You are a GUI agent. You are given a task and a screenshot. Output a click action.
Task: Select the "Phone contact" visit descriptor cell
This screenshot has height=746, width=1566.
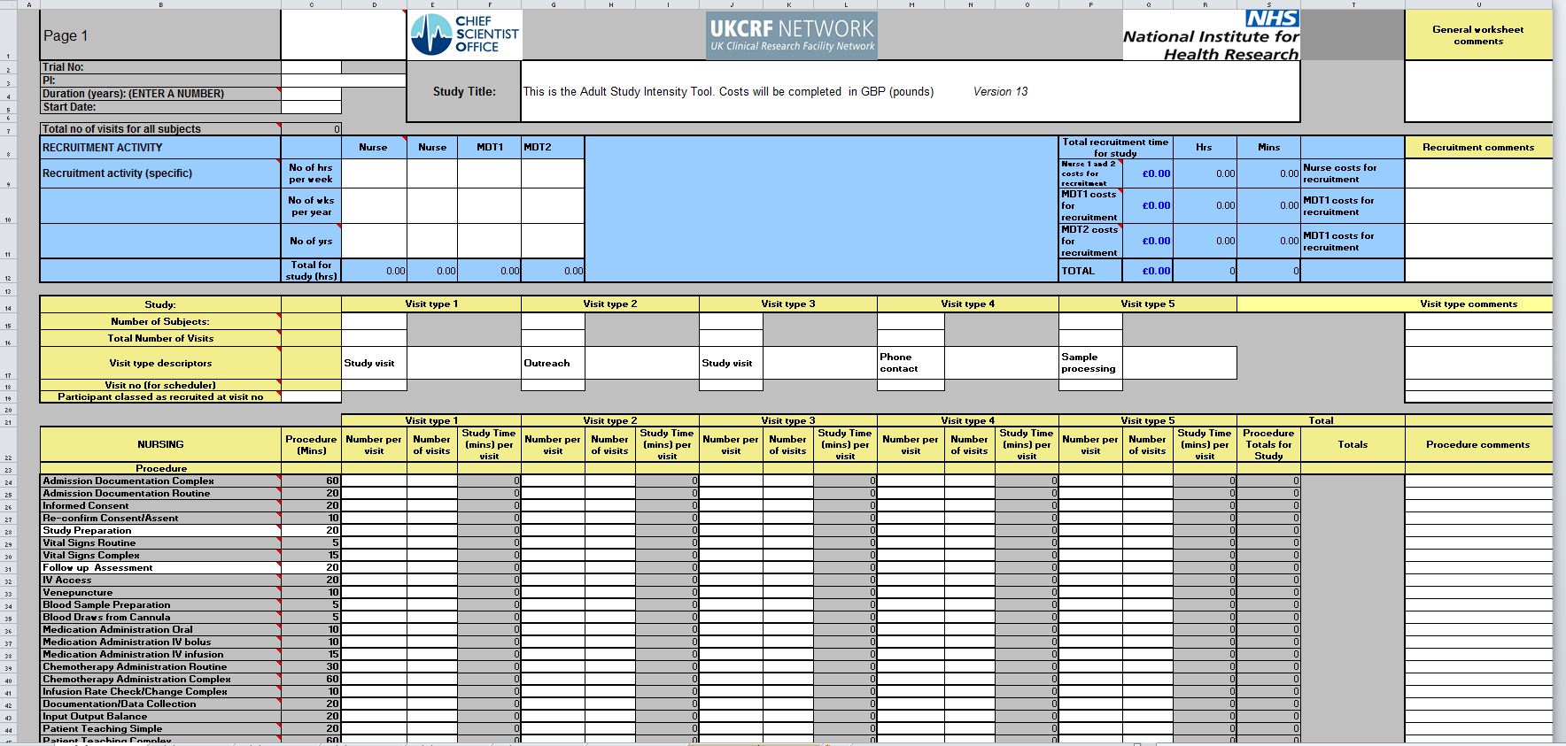click(x=911, y=363)
